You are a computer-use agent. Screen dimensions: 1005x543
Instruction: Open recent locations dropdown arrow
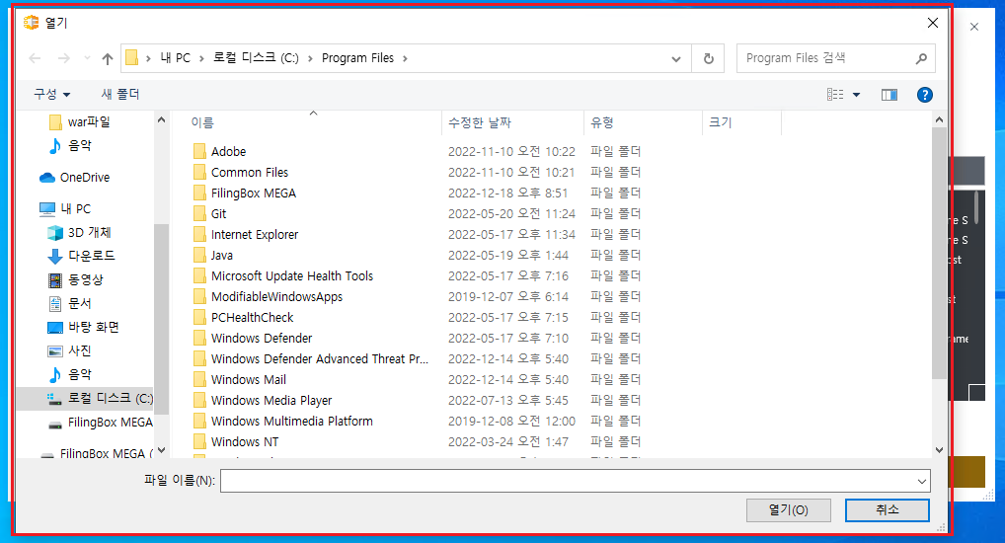pos(87,58)
